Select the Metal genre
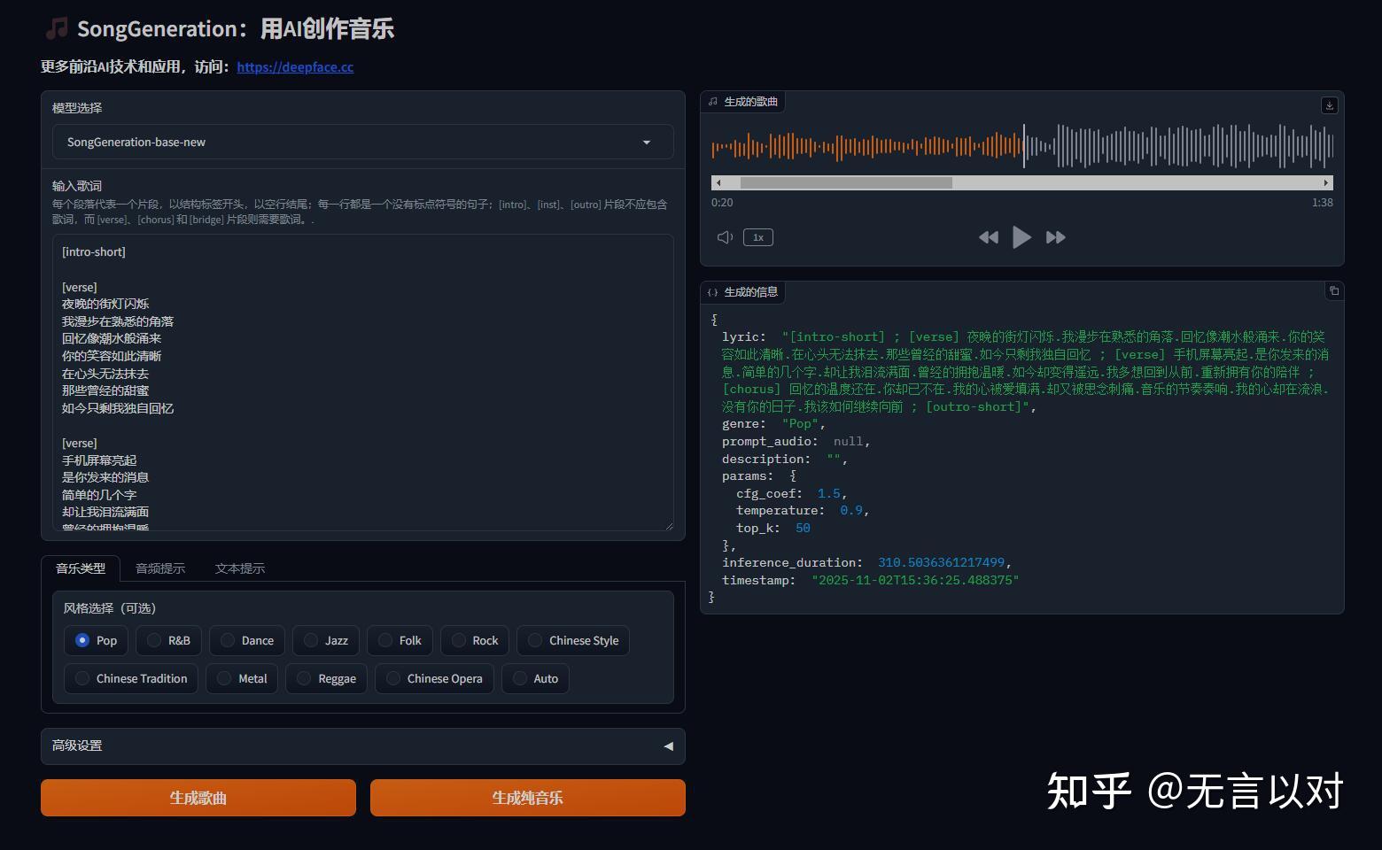 click(241, 678)
